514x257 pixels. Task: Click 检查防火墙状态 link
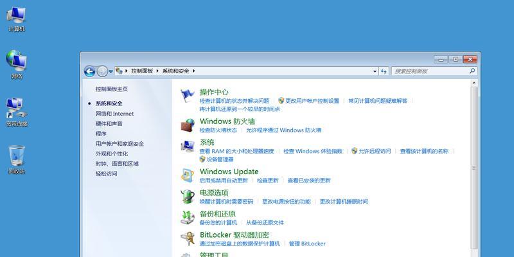(218, 130)
